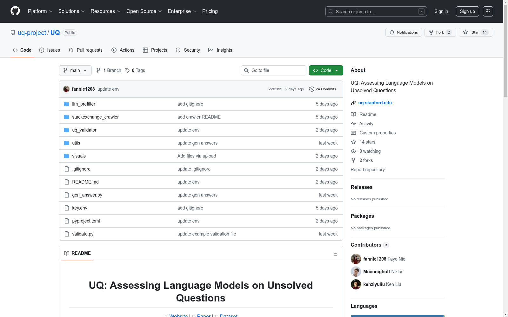The image size is (508, 317).
Task: Click the Sign in link
Action: click(441, 11)
